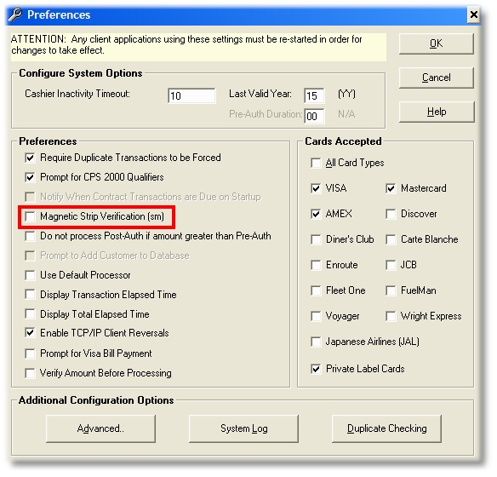Viewport: 497px width, 477px height.
Task: Click the Cashier Inactivity Timeout field
Action: click(191, 95)
